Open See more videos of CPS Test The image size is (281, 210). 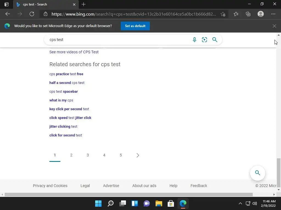coord(74,52)
